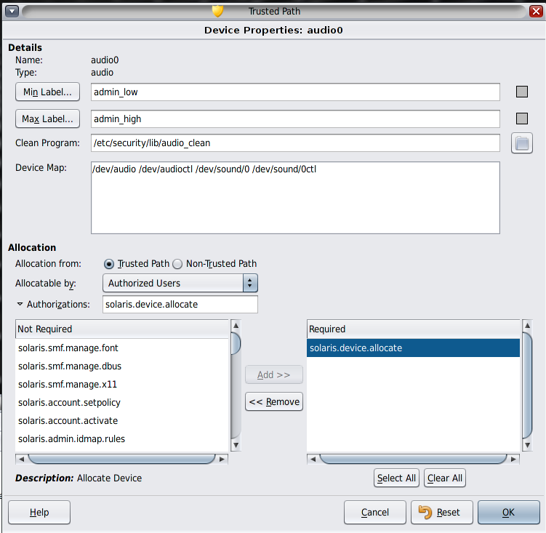Click up arrow of Not Required vertical scrollbar
Viewport: 546px width, 533px height.
coord(236,326)
